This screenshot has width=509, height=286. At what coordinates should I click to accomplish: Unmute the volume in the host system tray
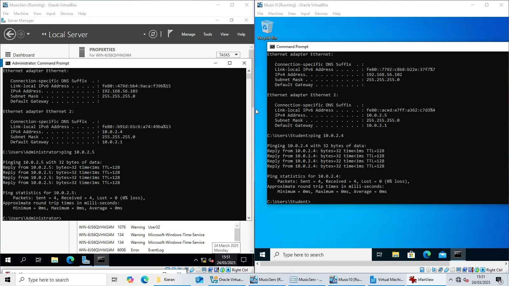[x=466, y=280]
